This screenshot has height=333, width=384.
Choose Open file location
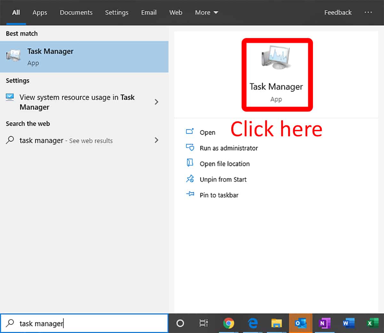tap(225, 164)
